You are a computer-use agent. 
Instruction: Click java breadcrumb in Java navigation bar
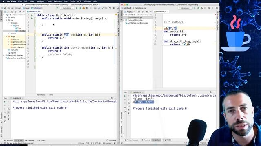[26, 8]
